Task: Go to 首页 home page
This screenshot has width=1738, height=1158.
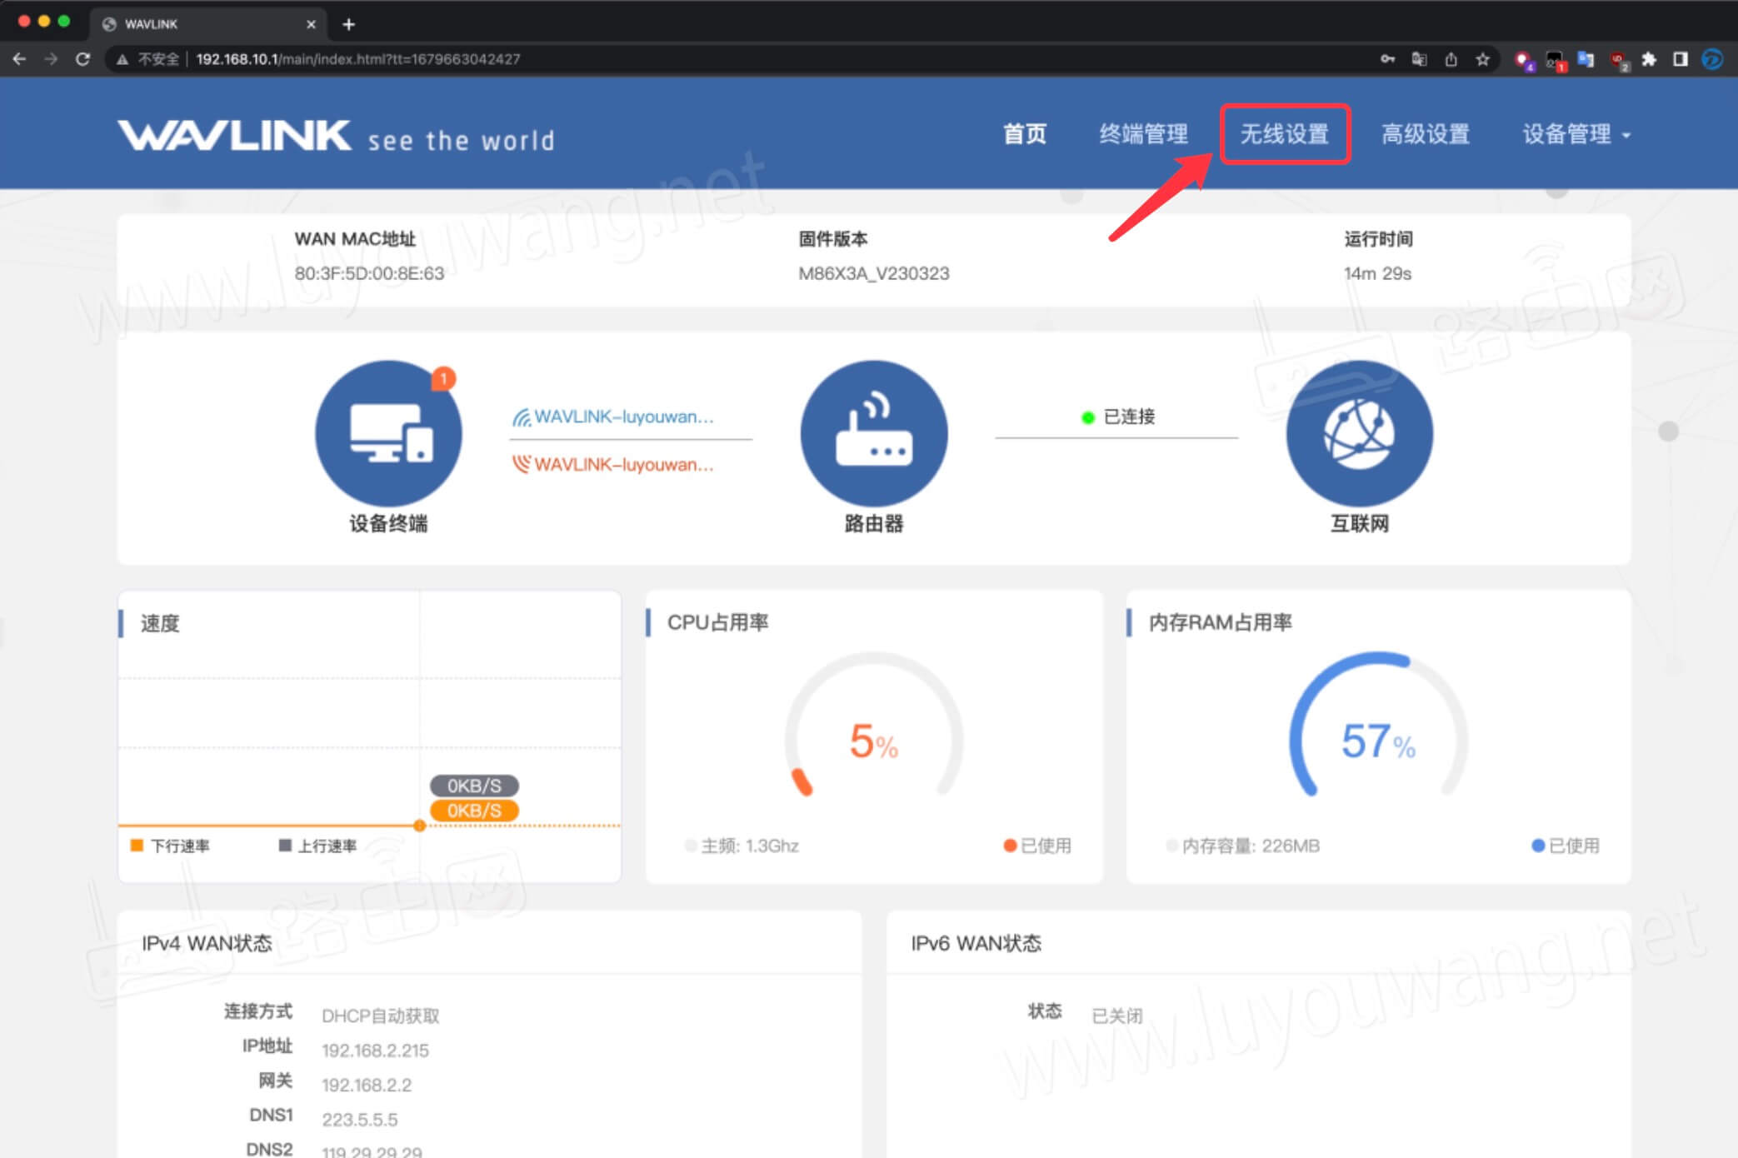Action: click(x=1025, y=133)
